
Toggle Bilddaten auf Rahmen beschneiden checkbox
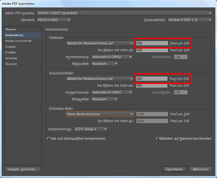157,139
